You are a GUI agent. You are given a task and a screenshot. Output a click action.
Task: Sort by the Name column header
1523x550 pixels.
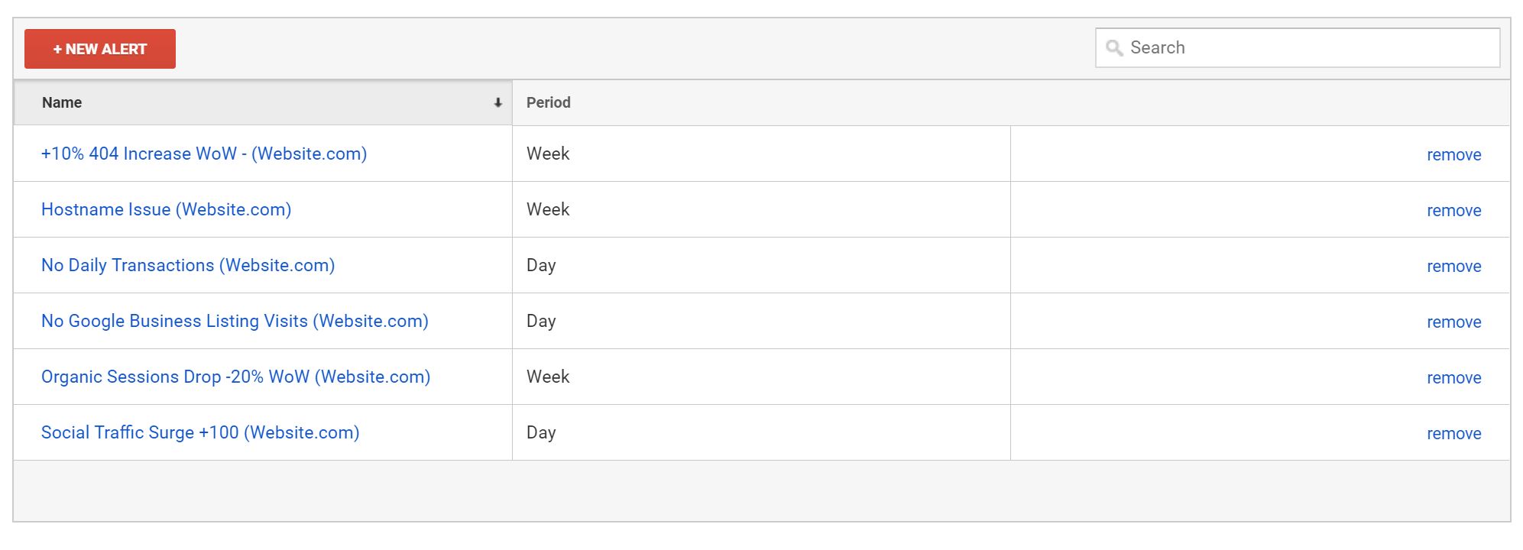62,102
